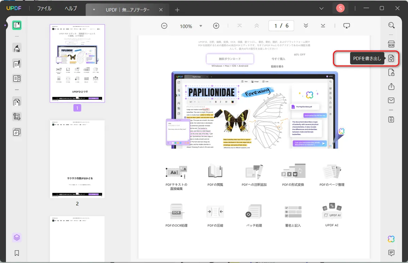408x263 pixels.
Task: Open the Form preparation tool icon
Action: pos(17,79)
